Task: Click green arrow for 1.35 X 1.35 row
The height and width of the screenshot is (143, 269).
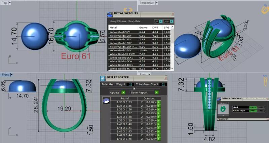Action: coord(159,106)
